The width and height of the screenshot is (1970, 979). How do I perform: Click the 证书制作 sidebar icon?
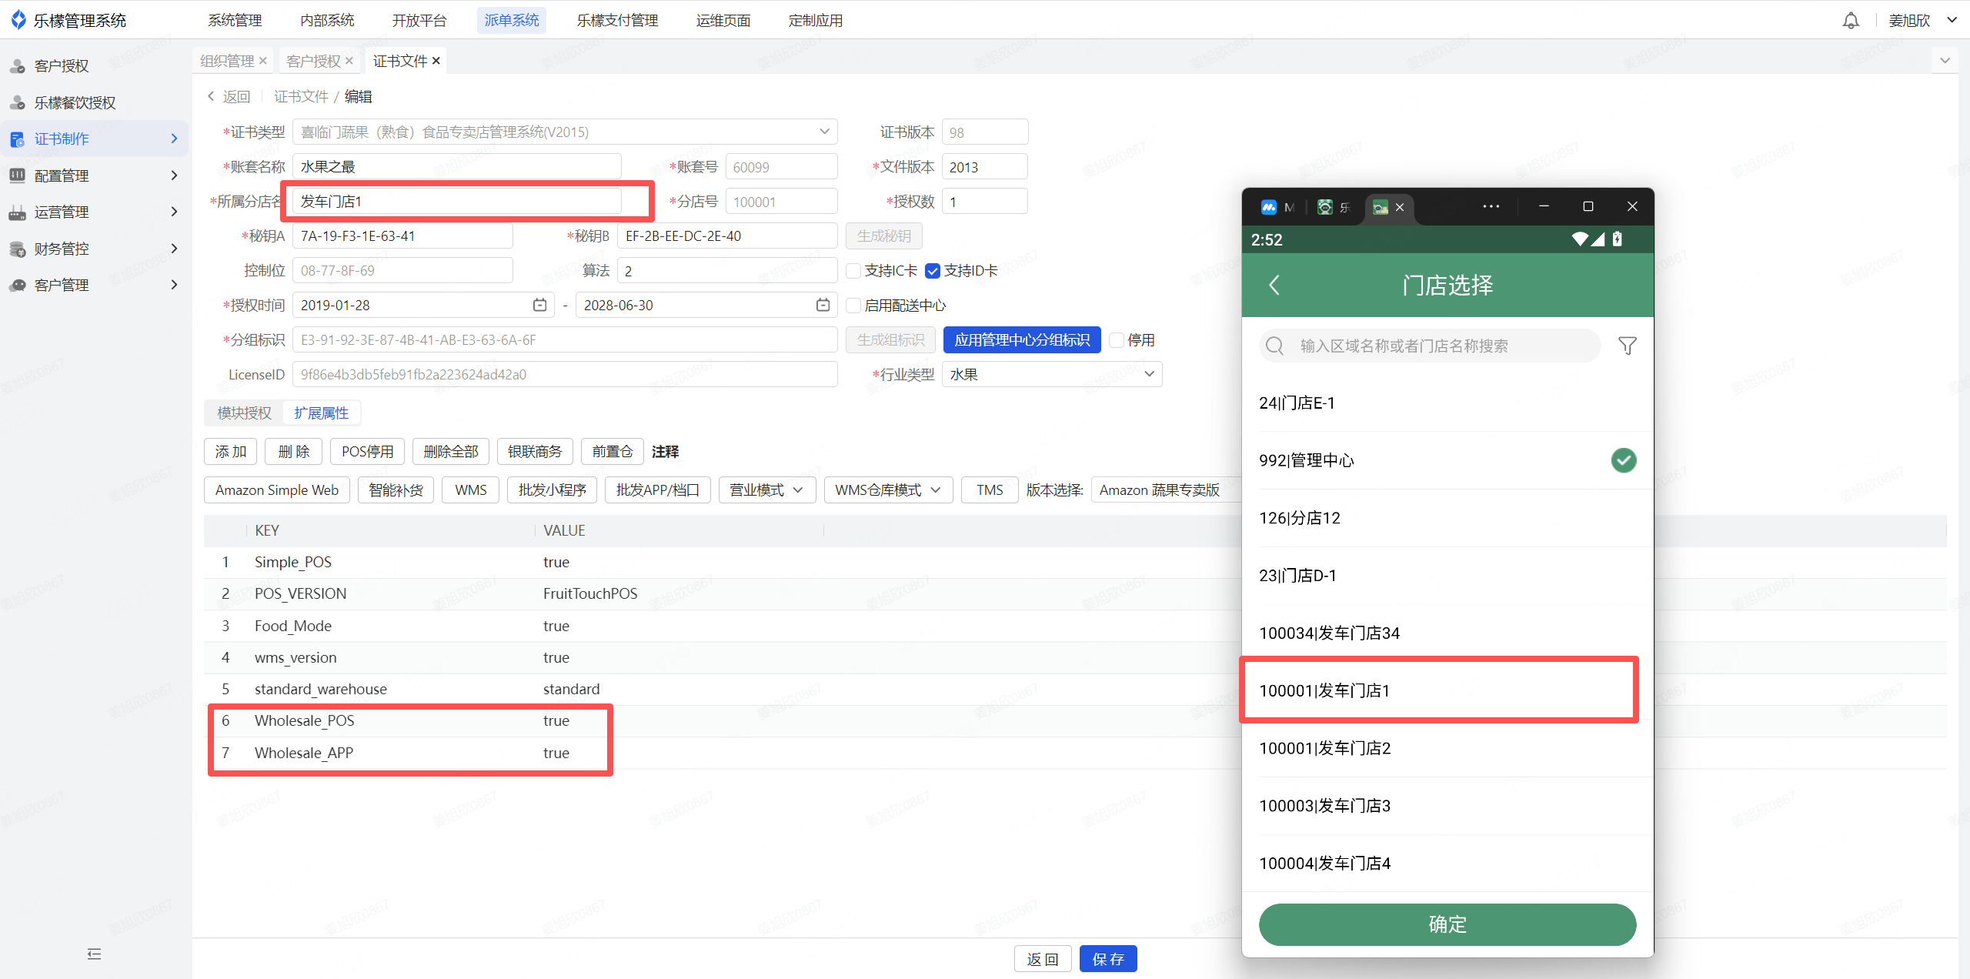pyautogui.click(x=18, y=139)
